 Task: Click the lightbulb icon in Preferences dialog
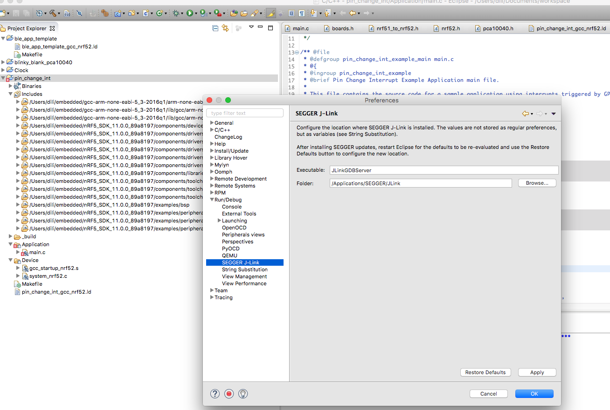(x=243, y=394)
